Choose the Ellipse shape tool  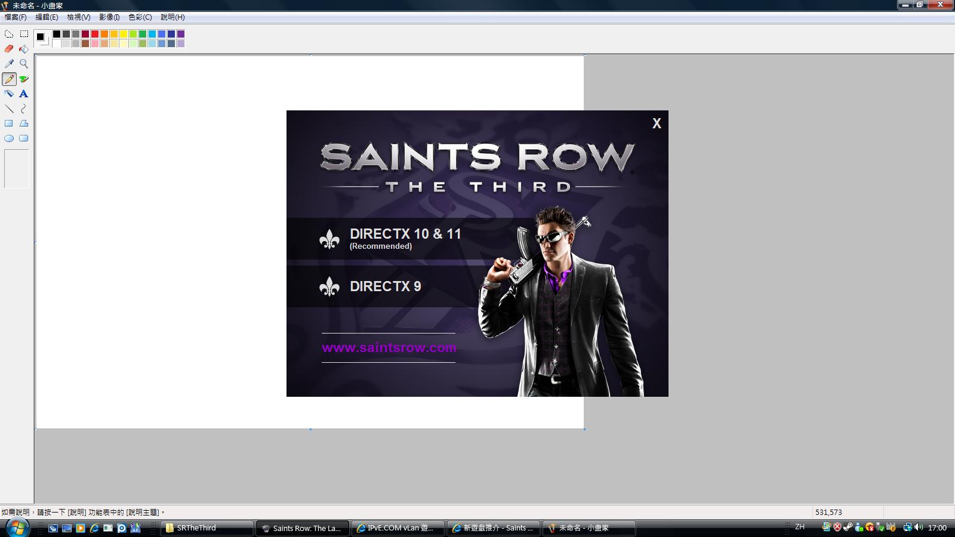point(9,138)
